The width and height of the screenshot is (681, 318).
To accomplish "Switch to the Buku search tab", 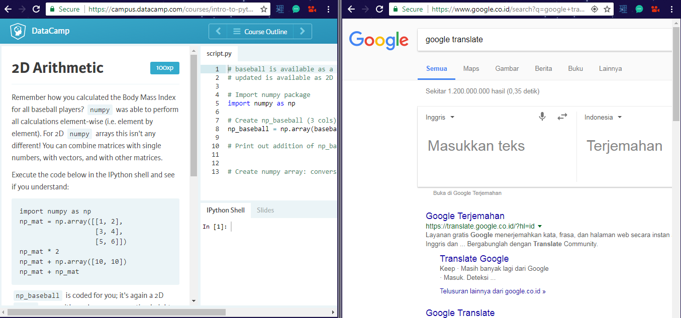I will click(x=575, y=68).
